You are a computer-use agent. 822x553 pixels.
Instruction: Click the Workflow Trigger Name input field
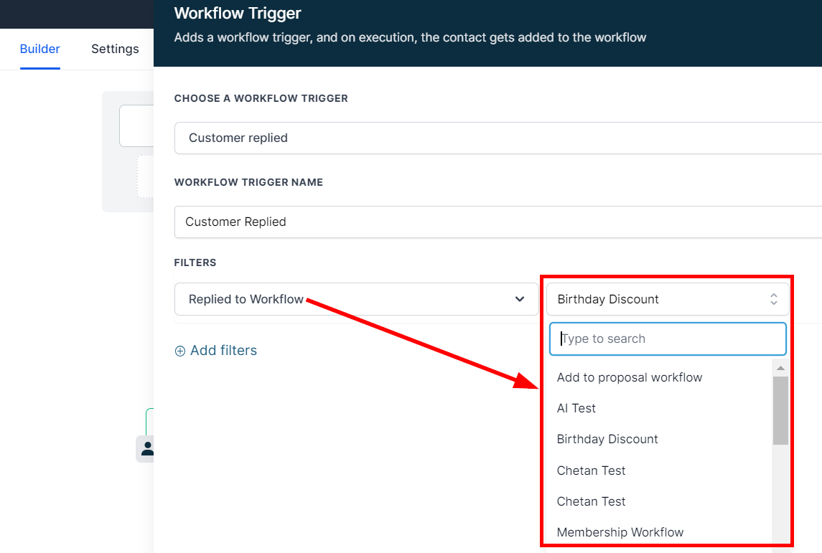[x=497, y=222]
